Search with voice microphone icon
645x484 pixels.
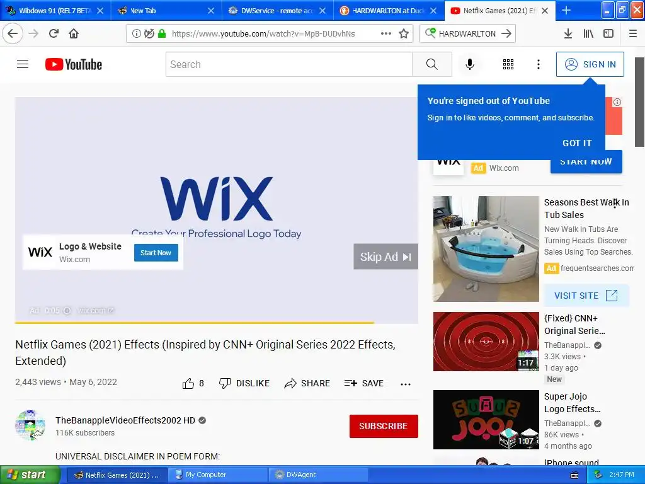[470, 64]
